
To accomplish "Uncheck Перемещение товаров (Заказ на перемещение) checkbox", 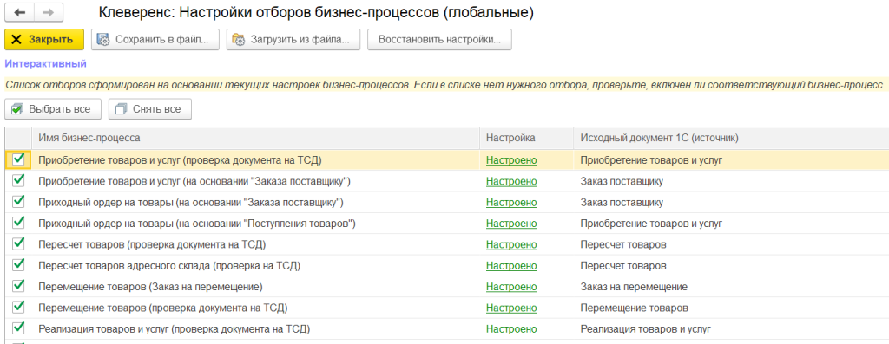I will (18, 286).
